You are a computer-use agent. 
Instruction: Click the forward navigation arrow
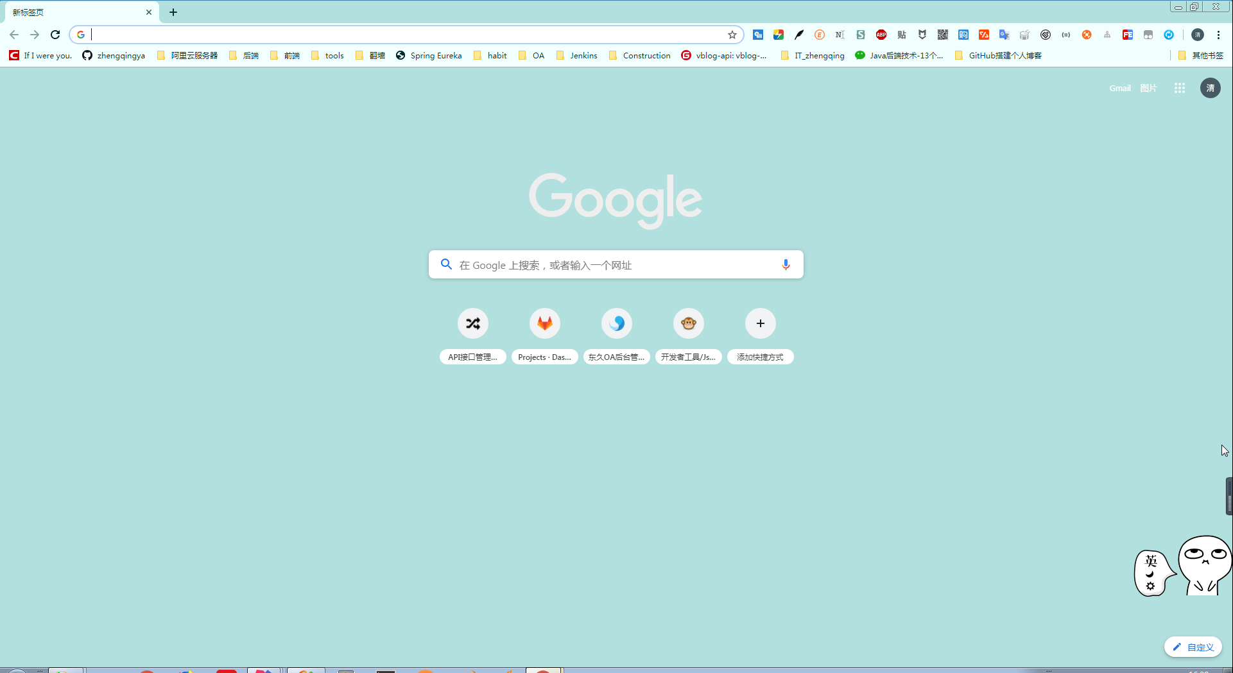coord(35,35)
